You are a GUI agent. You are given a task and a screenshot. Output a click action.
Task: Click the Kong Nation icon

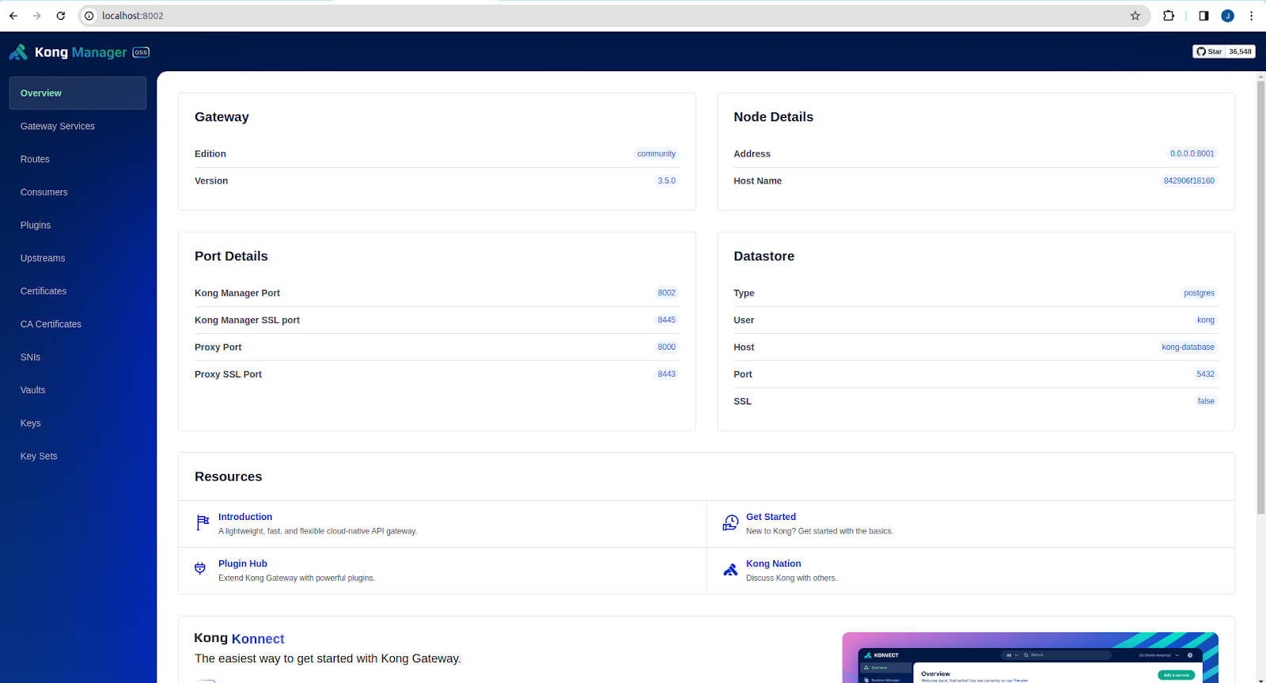pos(730,570)
